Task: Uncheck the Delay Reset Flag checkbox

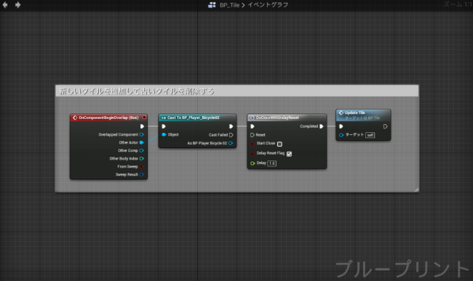Action: pyautogui.click(x=289, y=154)
